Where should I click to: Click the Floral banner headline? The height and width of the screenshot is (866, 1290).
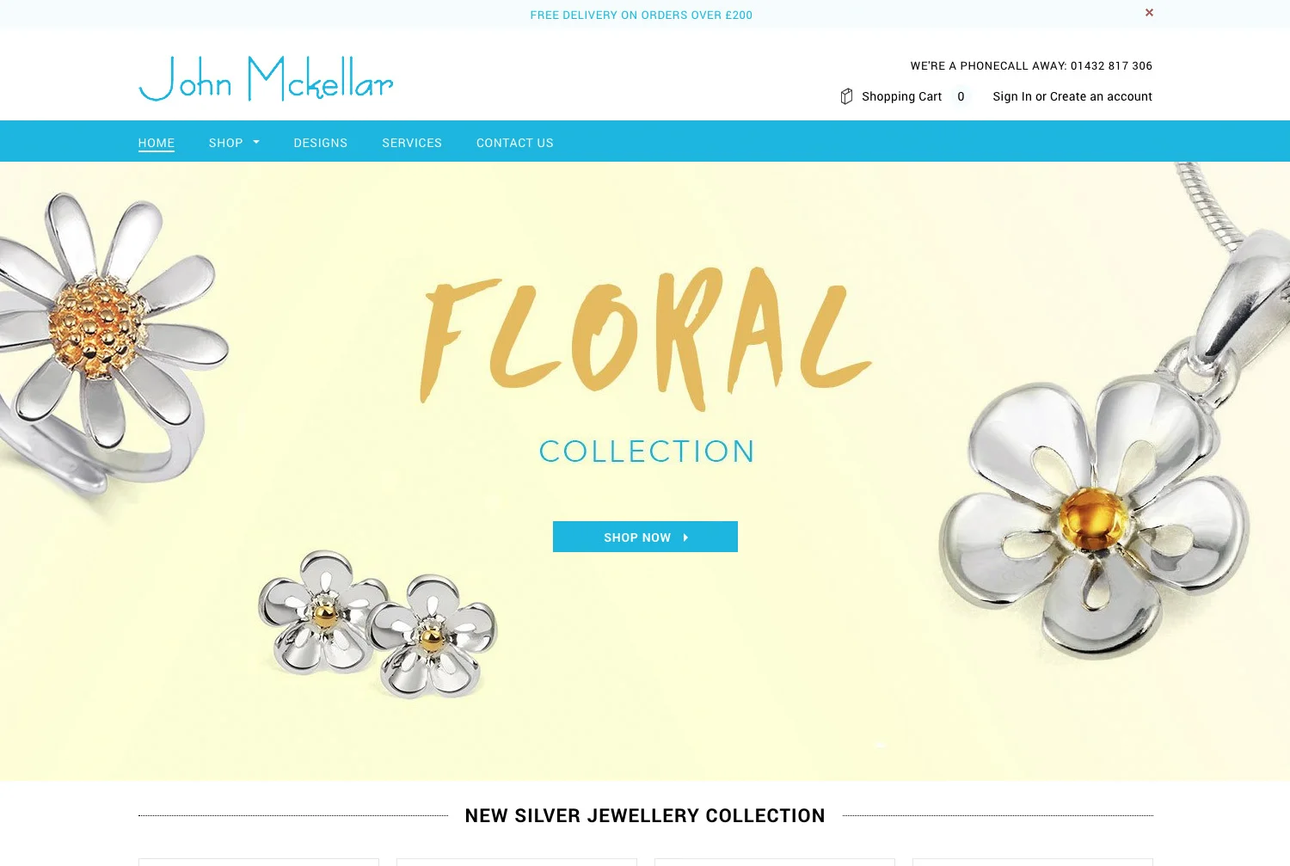point(645,338)
